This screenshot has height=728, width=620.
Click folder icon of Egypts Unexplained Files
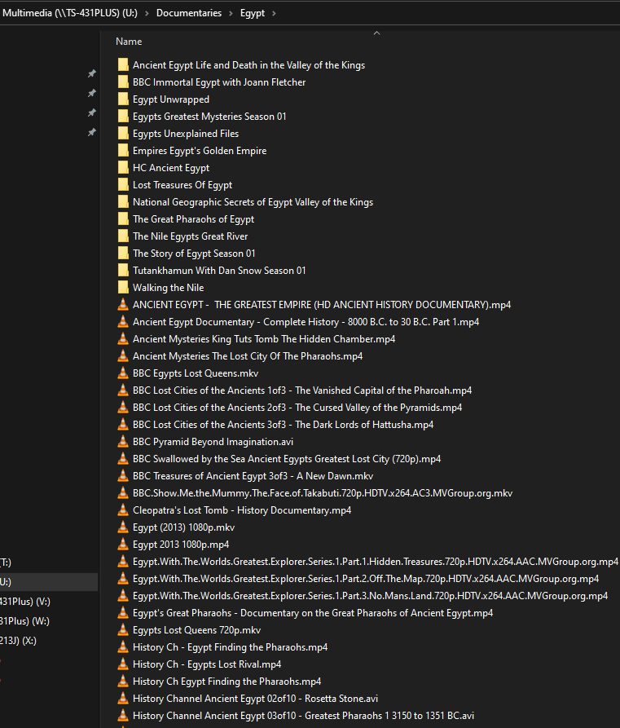pyautogui.click(x=123, y=133)
